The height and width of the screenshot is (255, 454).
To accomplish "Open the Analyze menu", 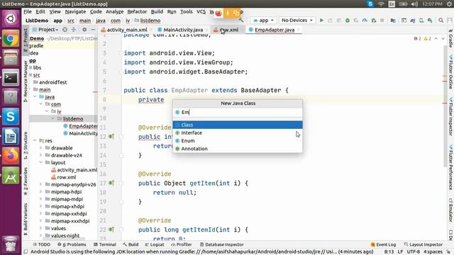I will (x=114, y=11).
